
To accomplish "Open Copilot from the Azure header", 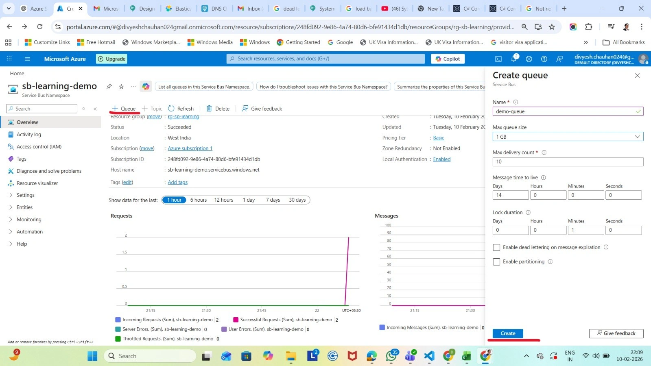I will [x=448, y=59].
